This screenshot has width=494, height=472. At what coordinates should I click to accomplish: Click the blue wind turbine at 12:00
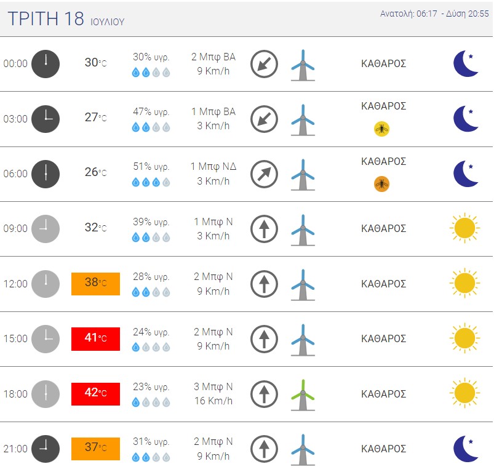tap(303, 285)
